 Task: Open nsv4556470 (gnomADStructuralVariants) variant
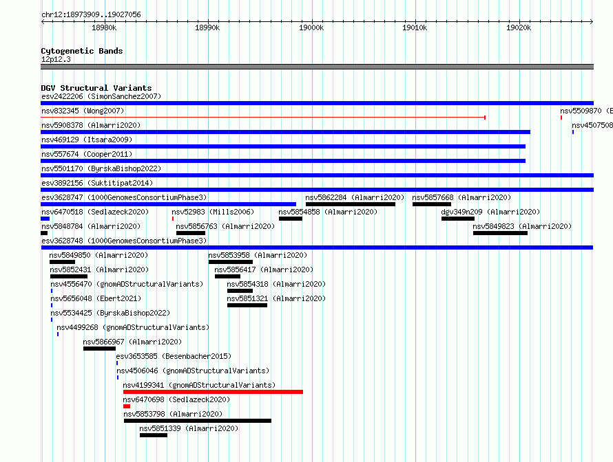tap(127, 284)
